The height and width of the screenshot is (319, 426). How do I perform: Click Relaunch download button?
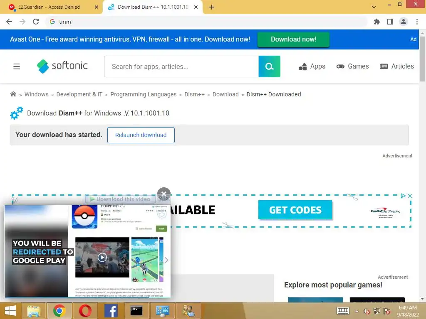pos(141,135)
